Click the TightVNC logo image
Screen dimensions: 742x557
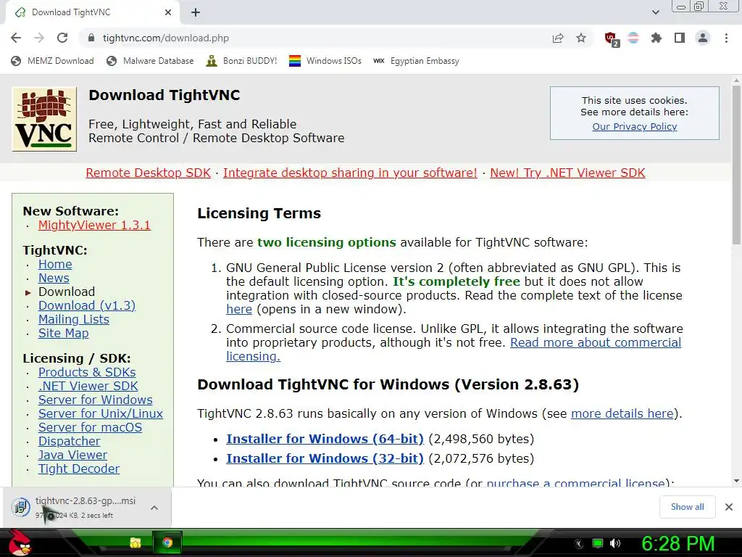pos(44,119)
